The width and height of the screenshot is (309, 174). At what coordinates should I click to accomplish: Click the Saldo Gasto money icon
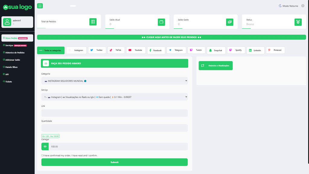(x=230, y=22)
